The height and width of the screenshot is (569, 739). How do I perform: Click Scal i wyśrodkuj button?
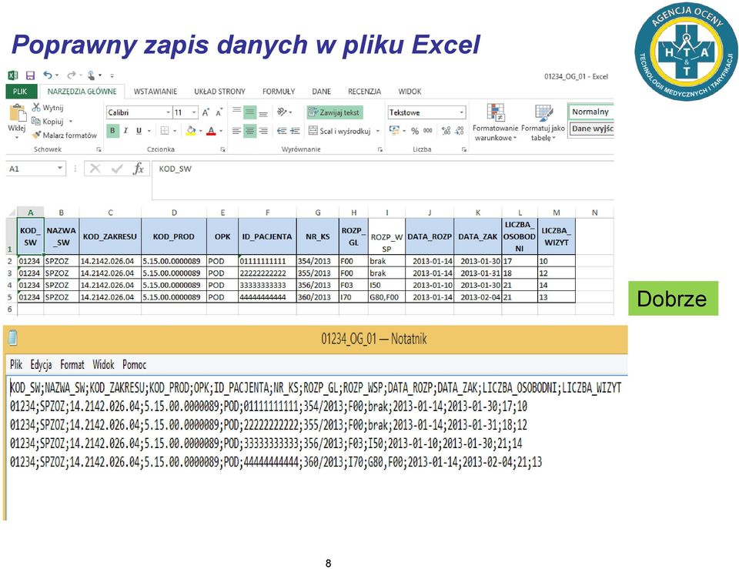pos(339,131)
